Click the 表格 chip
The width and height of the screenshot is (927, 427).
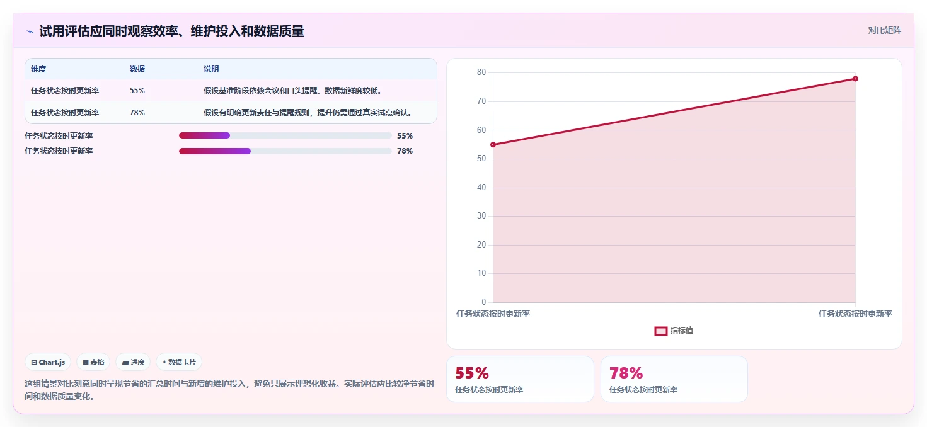point(93,362)
